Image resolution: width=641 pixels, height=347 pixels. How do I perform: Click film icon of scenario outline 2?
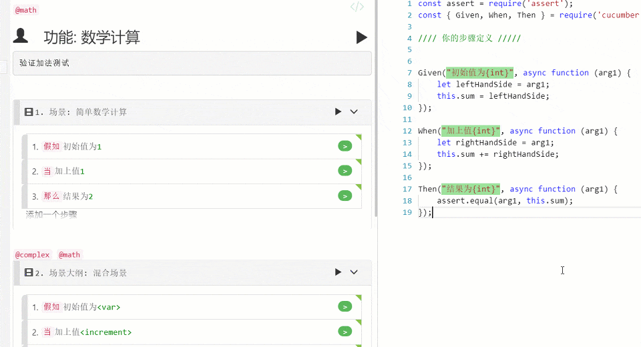click(29, 273)
